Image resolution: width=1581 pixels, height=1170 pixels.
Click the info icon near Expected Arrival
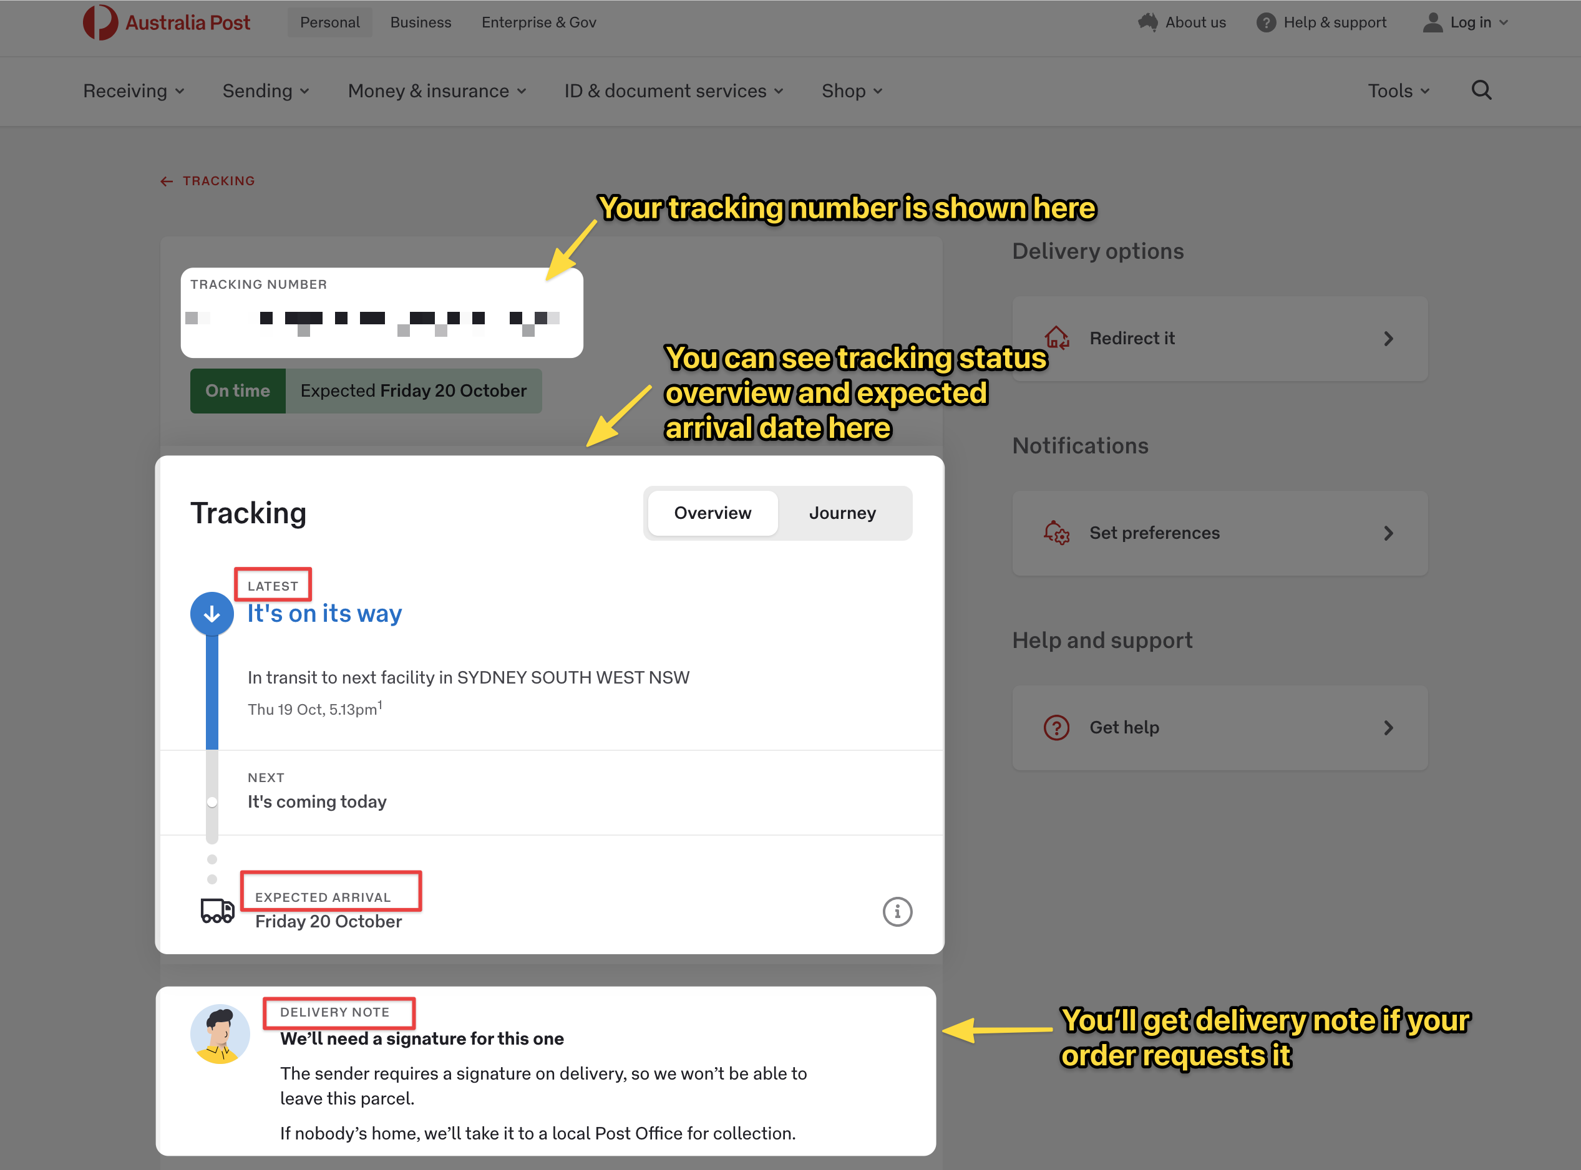click(x=897, y=912)
